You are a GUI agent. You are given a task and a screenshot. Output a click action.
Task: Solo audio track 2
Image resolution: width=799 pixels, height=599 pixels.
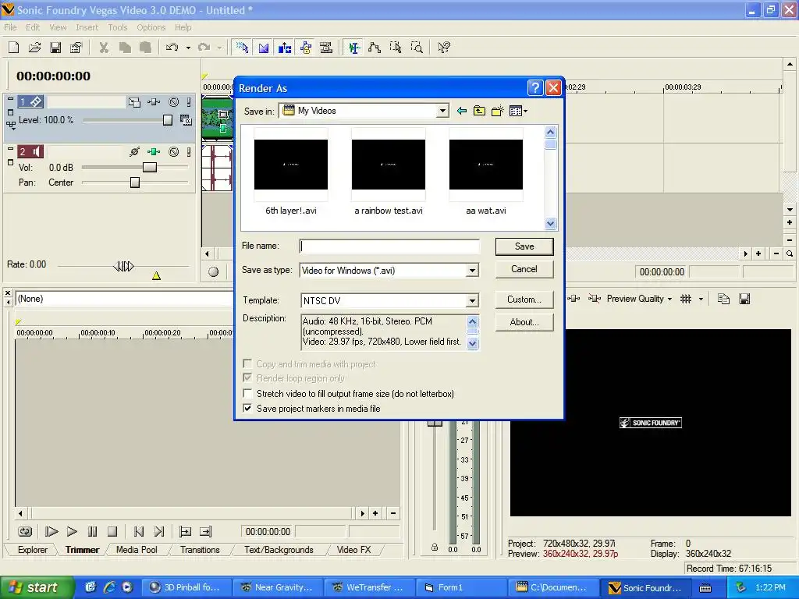[x=189, y=152]
